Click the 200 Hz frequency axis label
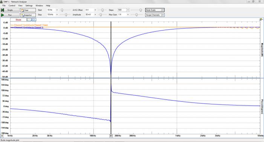The width and height of the screenshot is (264, 142). (118, 136)
